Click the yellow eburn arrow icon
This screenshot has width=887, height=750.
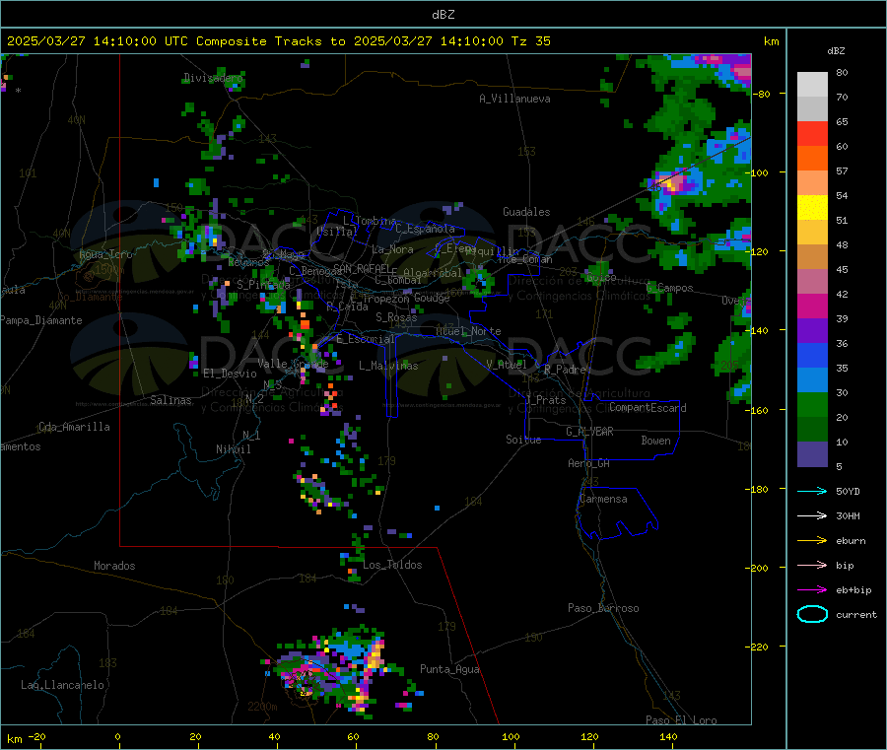coord(812,541)
